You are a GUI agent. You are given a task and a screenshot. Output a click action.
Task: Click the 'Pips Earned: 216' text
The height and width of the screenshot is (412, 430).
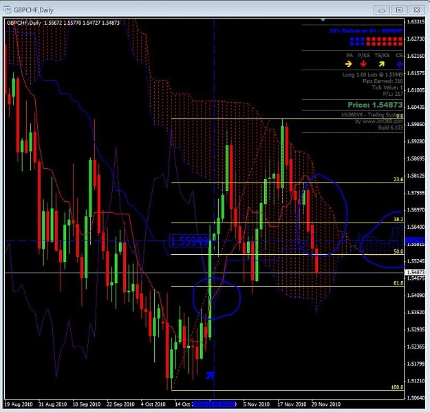click(x=383, y=81)
